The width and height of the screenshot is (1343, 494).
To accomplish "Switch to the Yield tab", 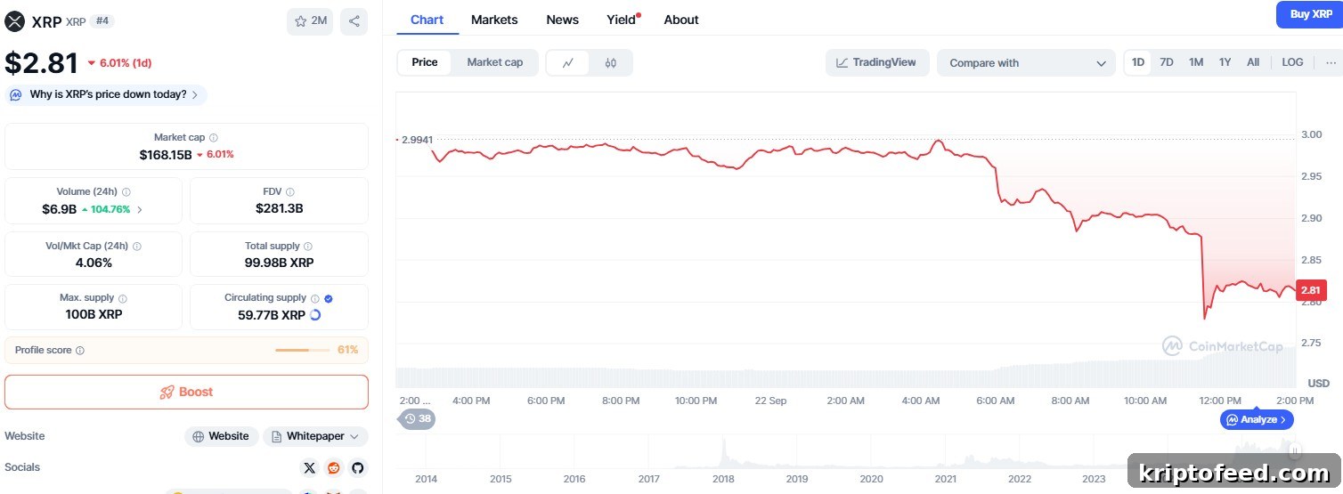I will [622, 20].
